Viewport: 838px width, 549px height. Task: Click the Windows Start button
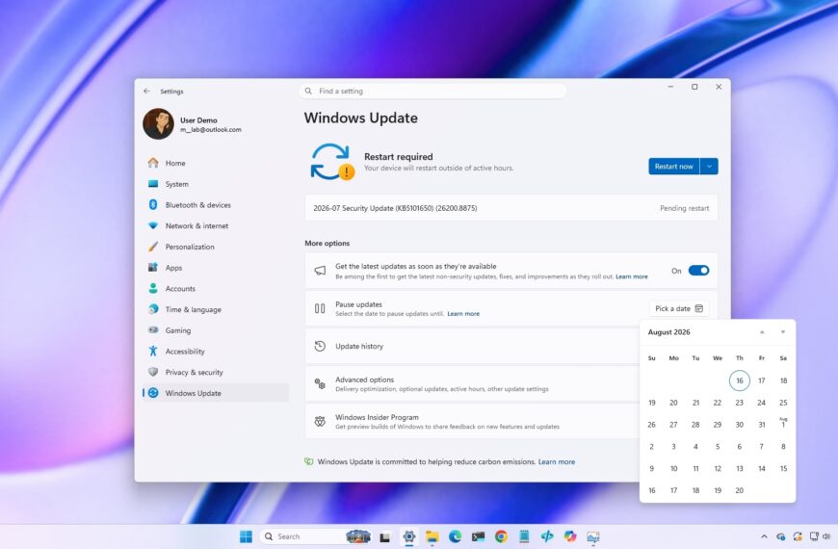pyautogui.click(x=246, y=536)
